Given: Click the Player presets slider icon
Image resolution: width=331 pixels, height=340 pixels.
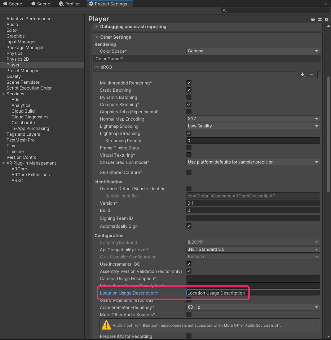Looking at the screenshot, I should click(320, 19).
